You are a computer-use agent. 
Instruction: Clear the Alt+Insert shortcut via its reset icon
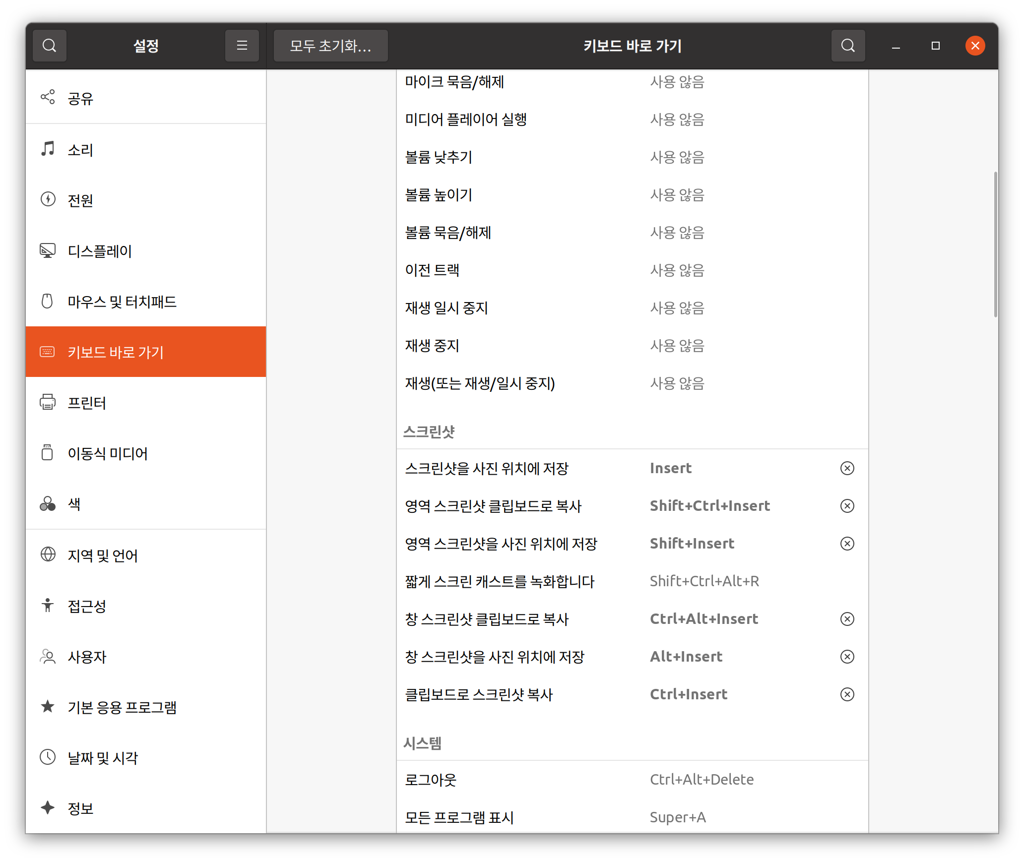point(847,657)
